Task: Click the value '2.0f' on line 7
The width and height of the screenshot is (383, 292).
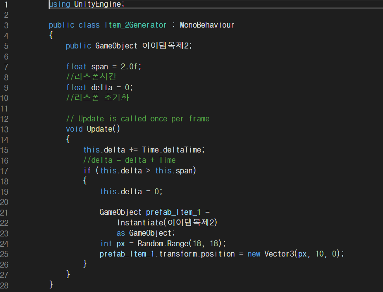Action: click(x=129, y=67)
